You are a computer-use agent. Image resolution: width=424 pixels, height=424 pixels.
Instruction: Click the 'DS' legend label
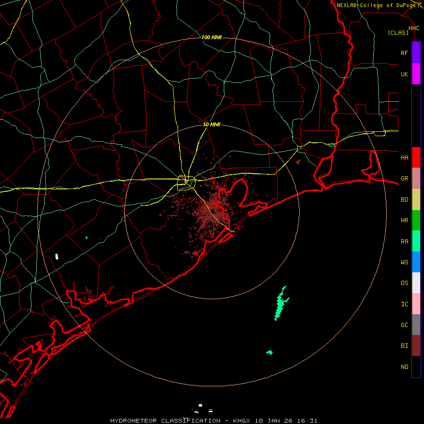click(x=404, y=283)
